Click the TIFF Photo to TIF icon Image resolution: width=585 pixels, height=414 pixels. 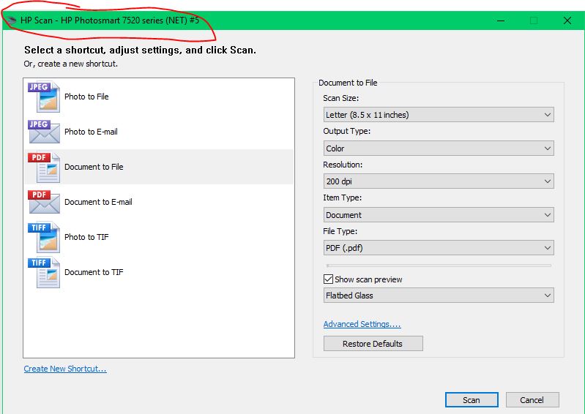tap(44, 237)
